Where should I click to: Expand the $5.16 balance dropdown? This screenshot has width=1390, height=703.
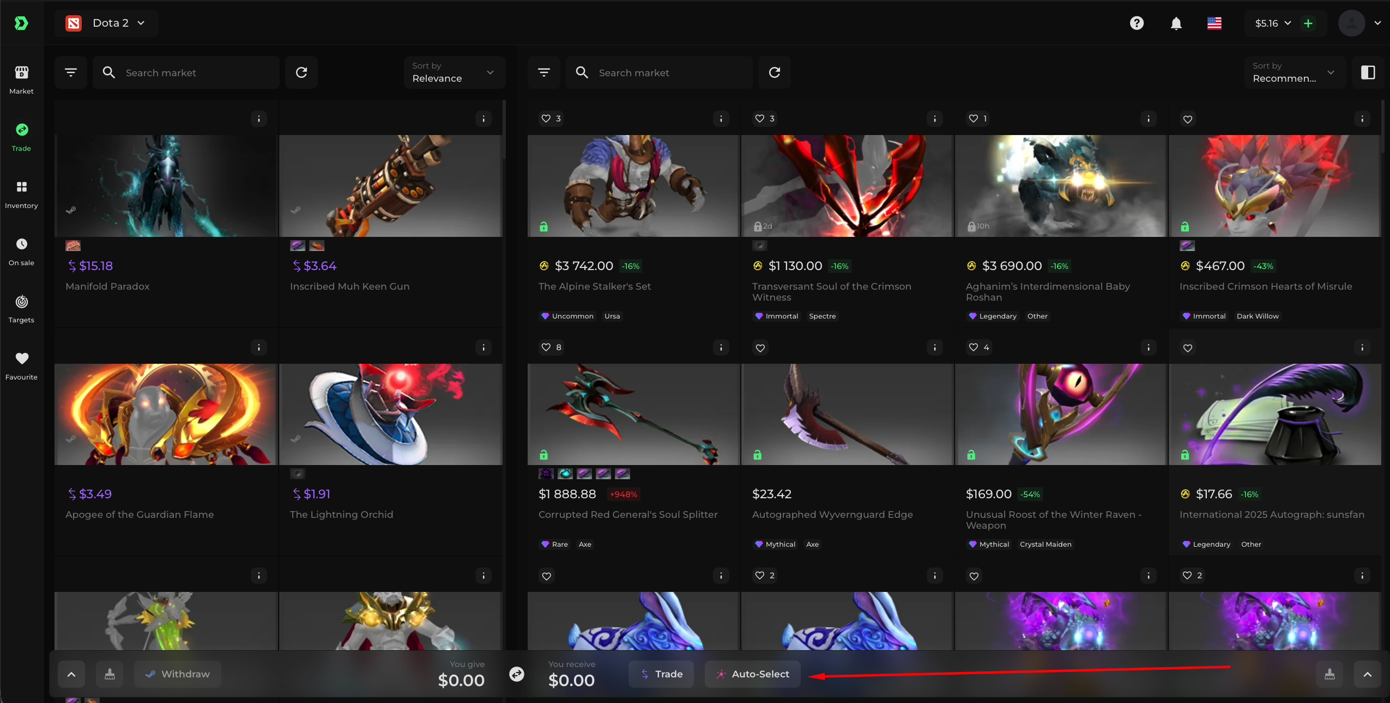tap(1273, 23)
